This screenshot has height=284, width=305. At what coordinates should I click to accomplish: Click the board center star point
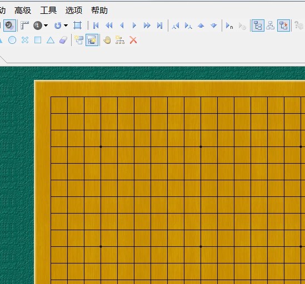point(201,246)
